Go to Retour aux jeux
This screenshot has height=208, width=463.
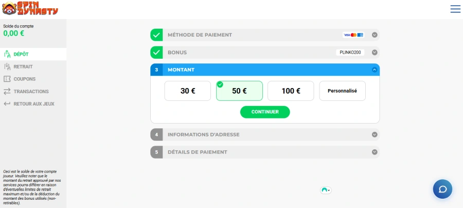tap(34, 103)
